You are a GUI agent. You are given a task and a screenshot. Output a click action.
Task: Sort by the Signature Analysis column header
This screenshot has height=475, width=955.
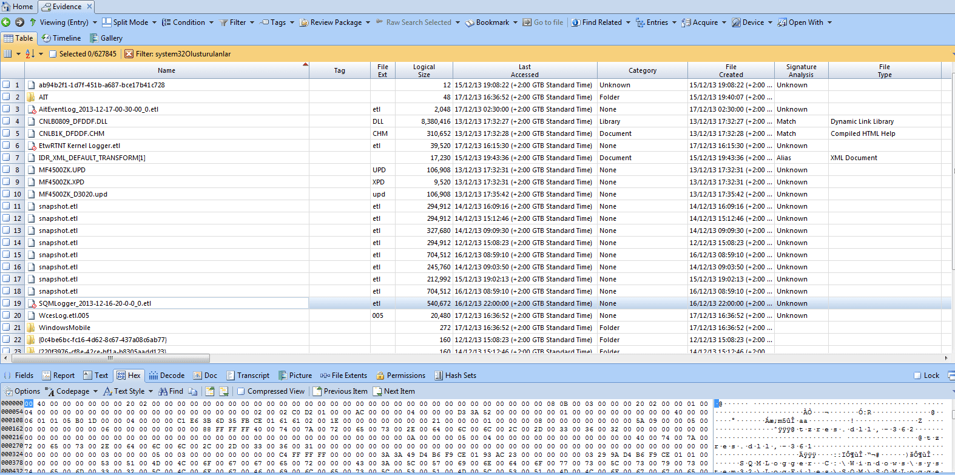point(801,70)
